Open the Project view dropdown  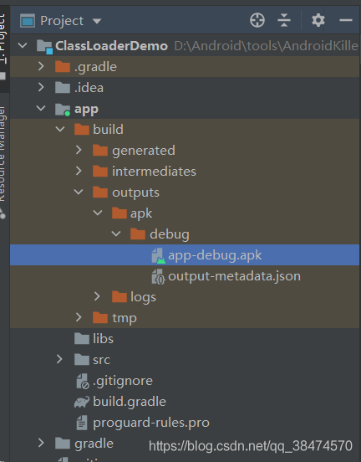(97, 21)
